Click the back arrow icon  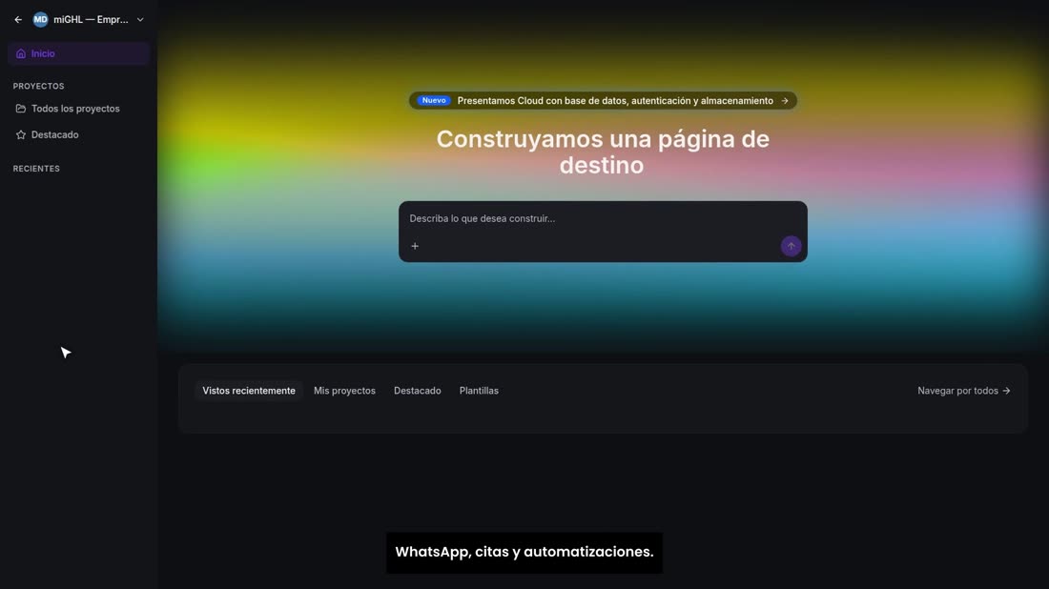18,20
